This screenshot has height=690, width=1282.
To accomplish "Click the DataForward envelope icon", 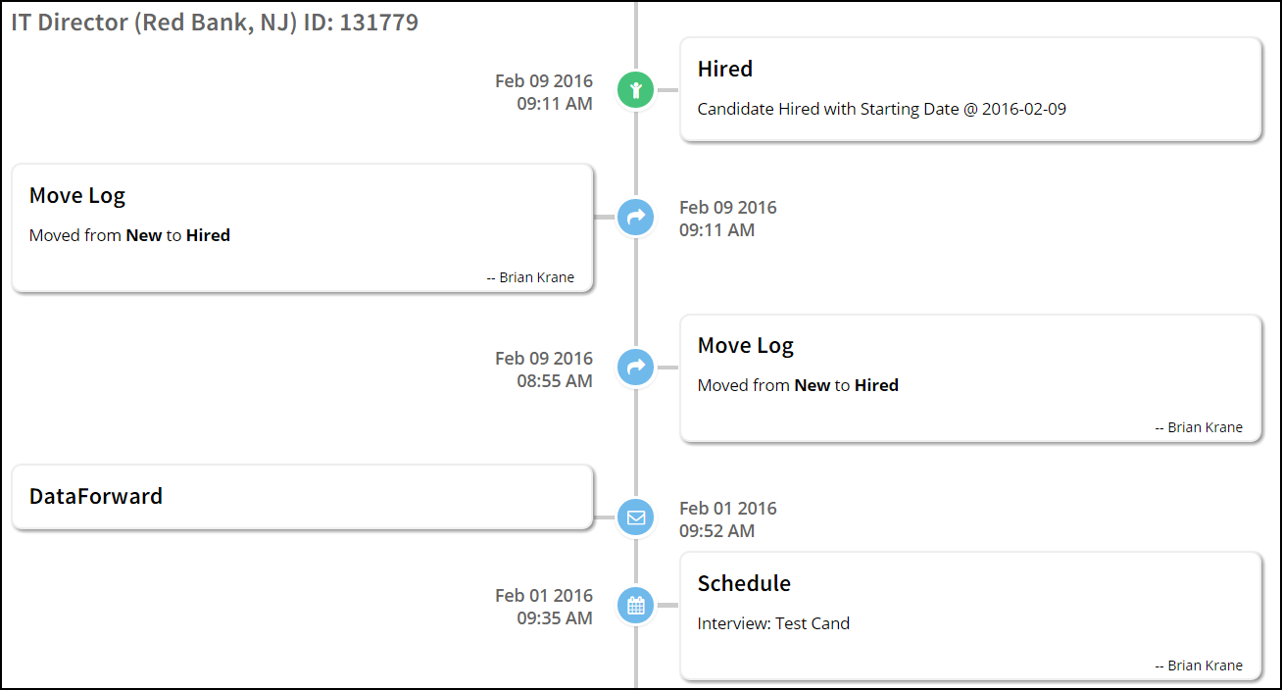I will tap(636, 517).
